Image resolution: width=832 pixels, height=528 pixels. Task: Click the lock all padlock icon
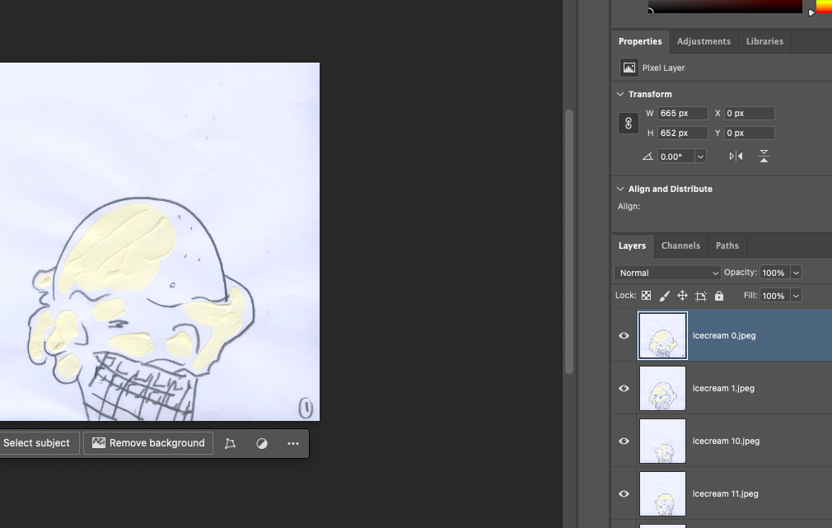[719, 296]
